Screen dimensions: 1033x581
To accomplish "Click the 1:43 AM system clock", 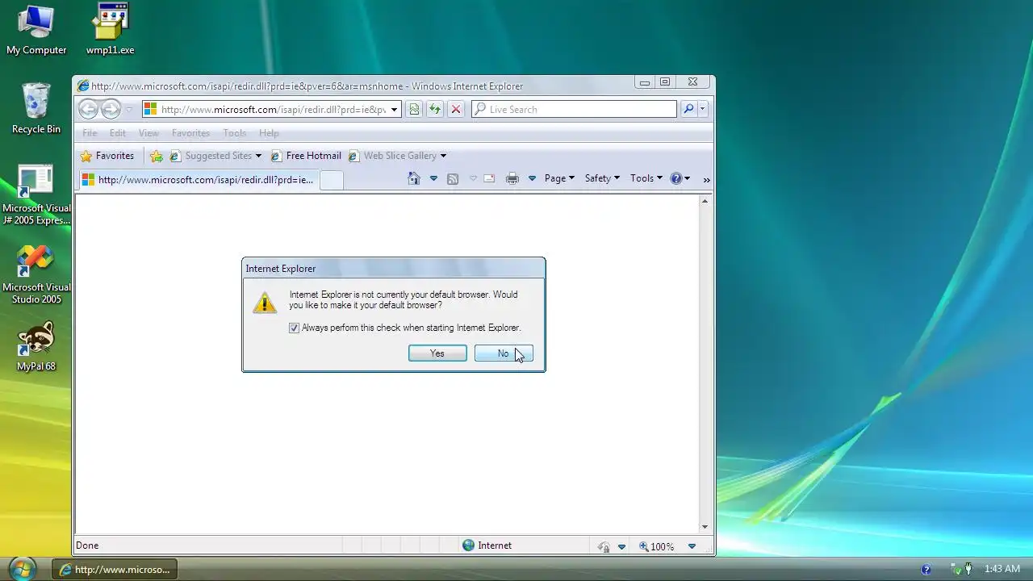I will point(1002,569).
